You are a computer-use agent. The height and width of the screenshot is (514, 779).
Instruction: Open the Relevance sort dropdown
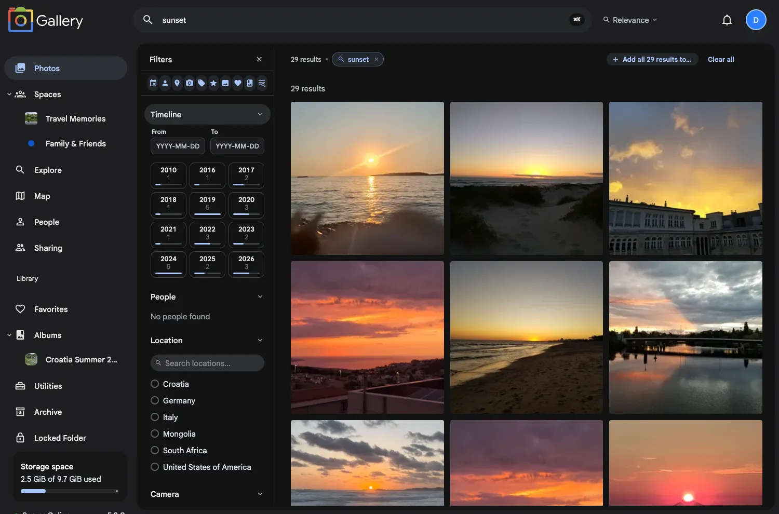pyautogui.click(x=630, y=20)
